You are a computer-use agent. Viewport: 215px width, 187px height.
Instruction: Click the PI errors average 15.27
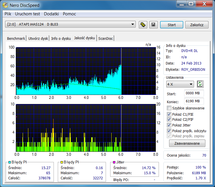click(x=46, y=168)
